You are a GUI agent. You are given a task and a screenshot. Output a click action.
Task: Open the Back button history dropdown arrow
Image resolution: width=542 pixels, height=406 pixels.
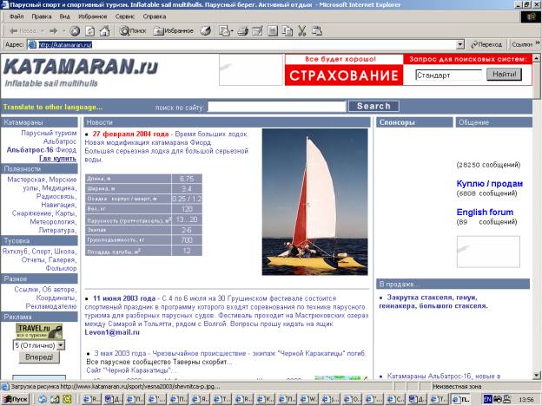tap(43, 31)
